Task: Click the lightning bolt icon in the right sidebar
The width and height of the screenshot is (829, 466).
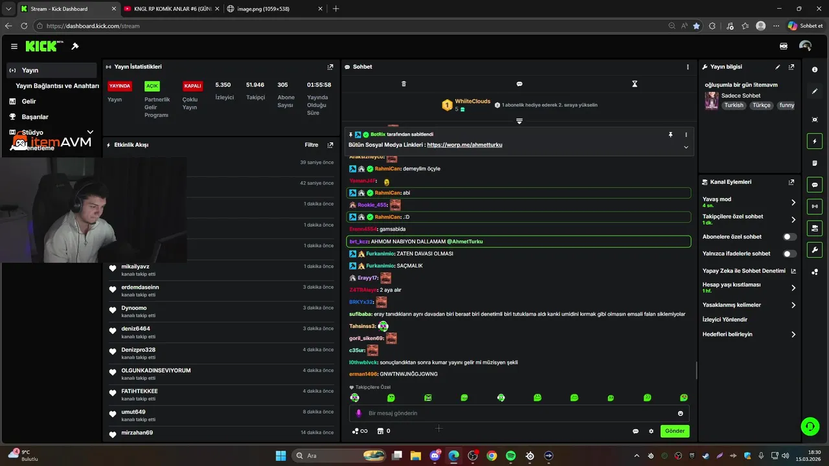Action: 815,141
